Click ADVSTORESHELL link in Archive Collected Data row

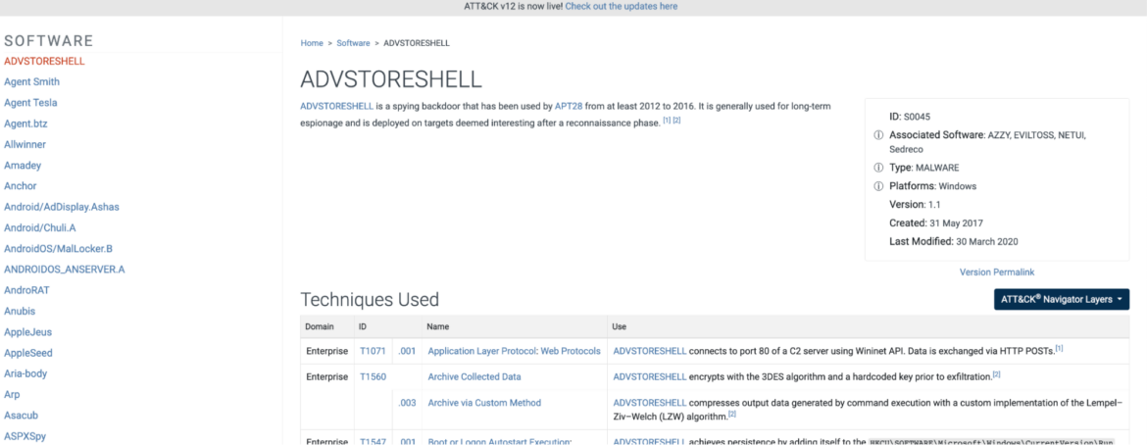[x=650, y=377]
